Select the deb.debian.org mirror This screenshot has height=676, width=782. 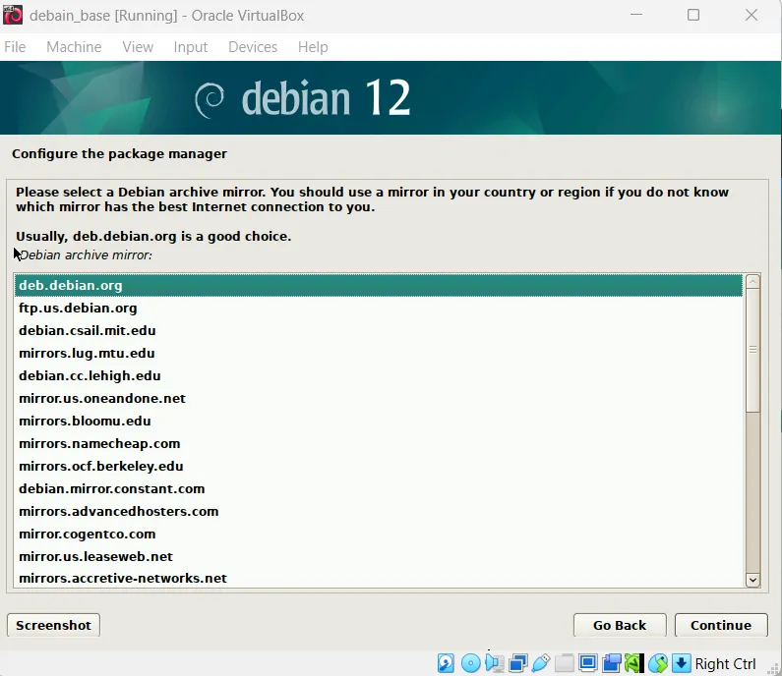pos(378,286)
